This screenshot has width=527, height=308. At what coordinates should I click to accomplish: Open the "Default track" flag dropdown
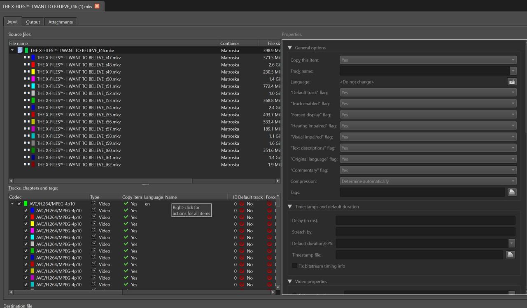point(428,93)
